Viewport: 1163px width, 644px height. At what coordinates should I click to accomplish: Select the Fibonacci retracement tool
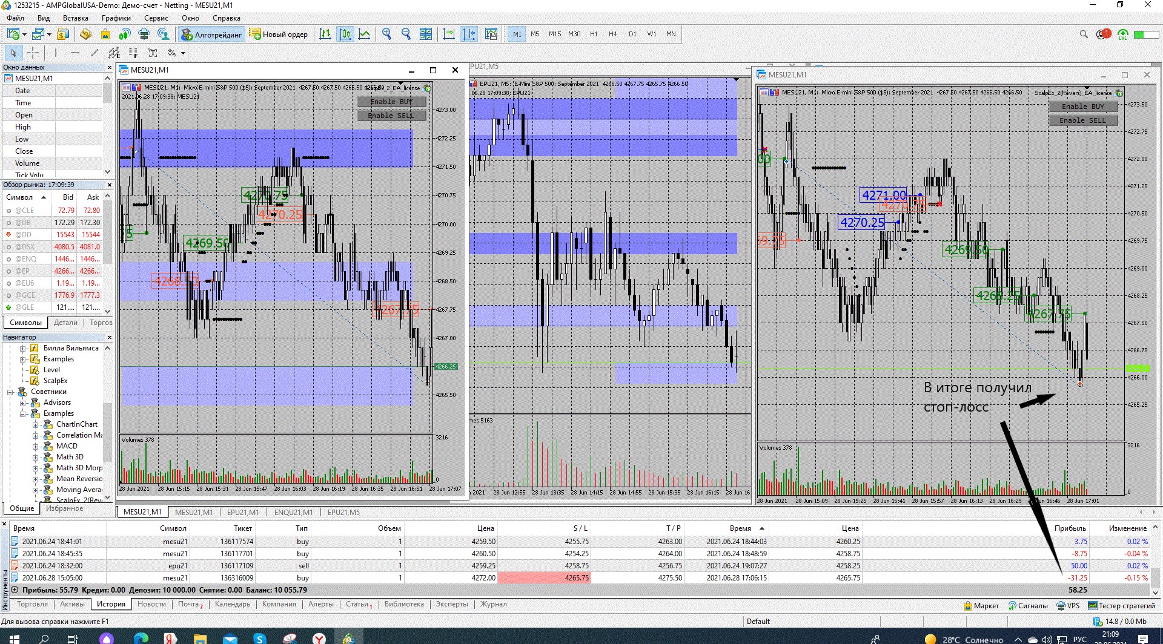pyautogui.click(x=133, y=53)
